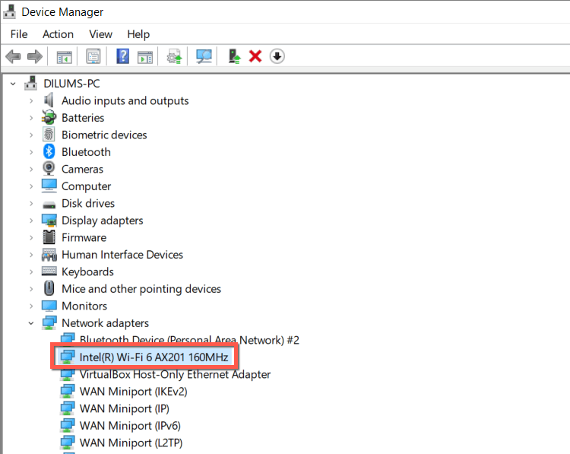The height and width of the screenshot is (454, 570).
Task: Select the Disk drives label
Action: tap(88, 203)
